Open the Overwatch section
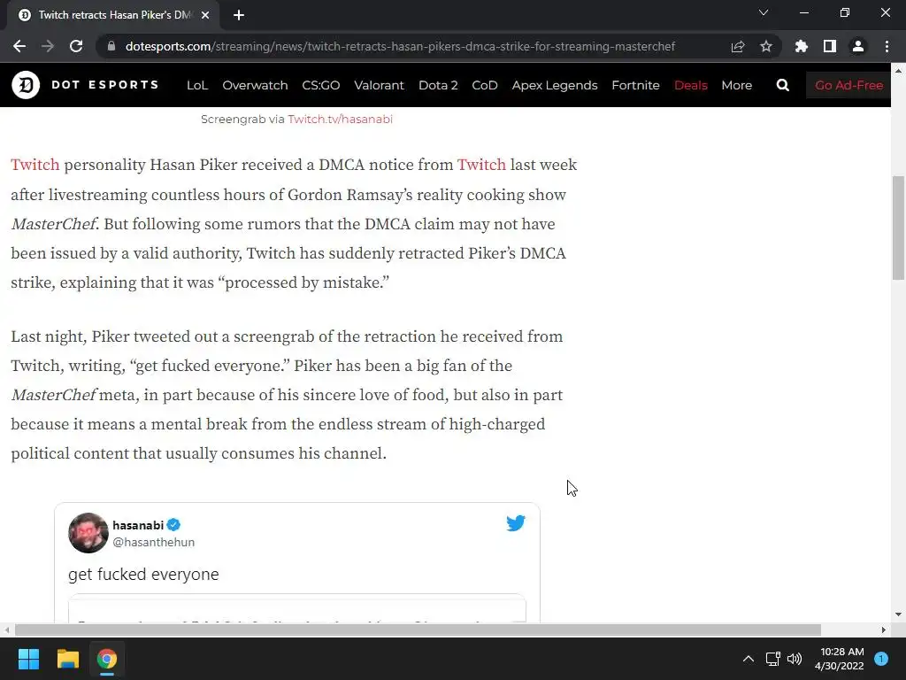906x680 pixels. (255, 85)
